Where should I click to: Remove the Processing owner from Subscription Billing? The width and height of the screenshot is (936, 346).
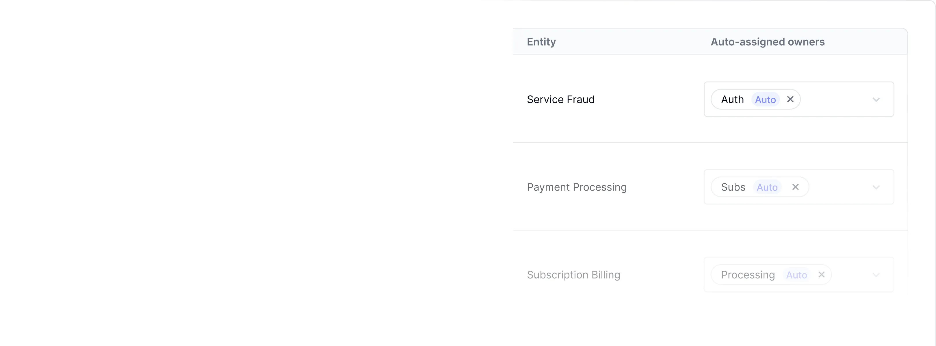821,274
